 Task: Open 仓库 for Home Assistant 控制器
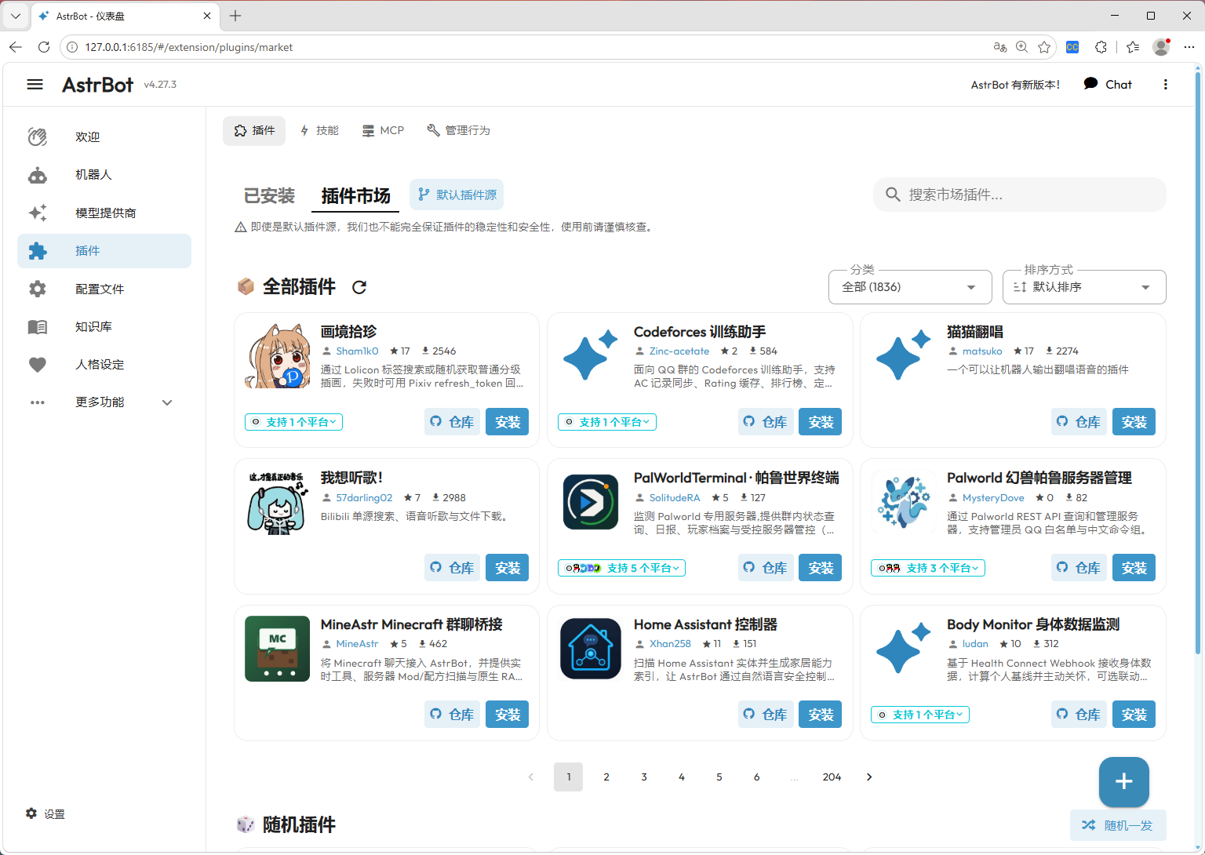pyautogui.click(x=766, y=715)
